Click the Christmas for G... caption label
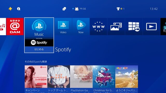Screen dimensions: 166x93 pyautogui.click(x=103, y=90)
